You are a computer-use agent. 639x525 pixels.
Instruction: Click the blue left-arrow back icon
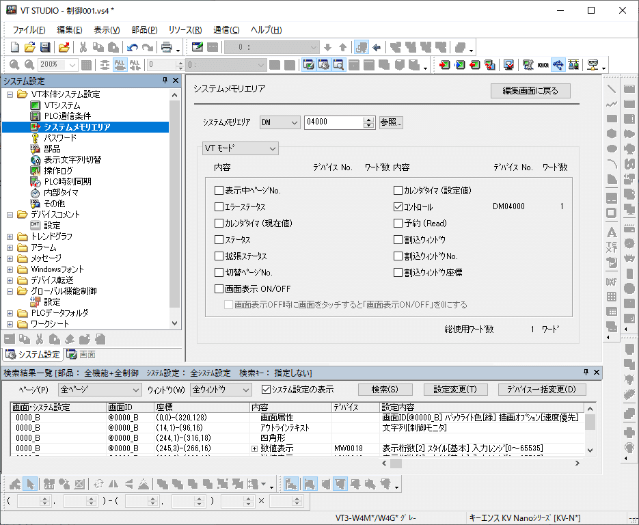(377, 47)
